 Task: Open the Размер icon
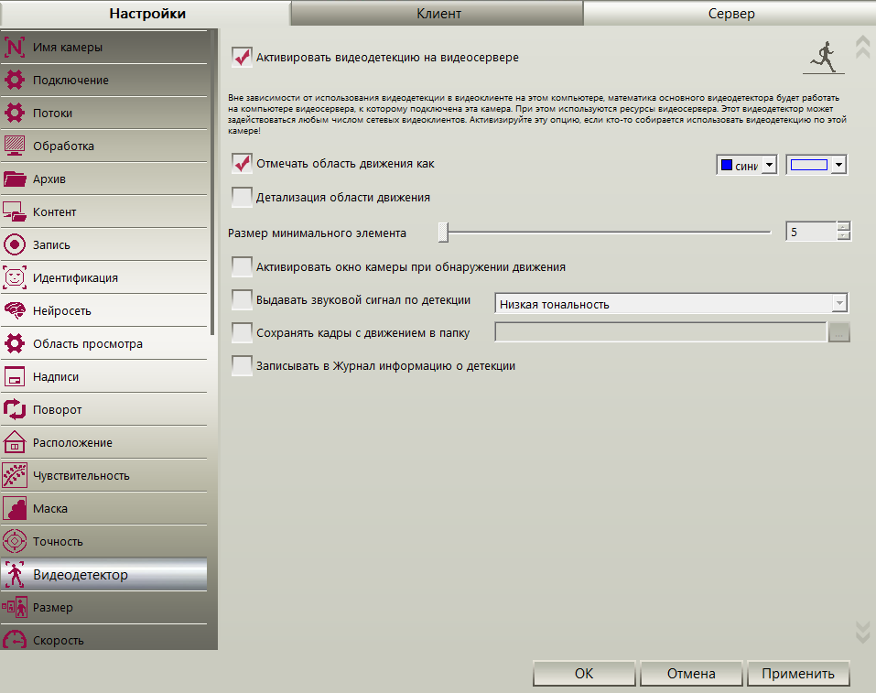point(15,608)
